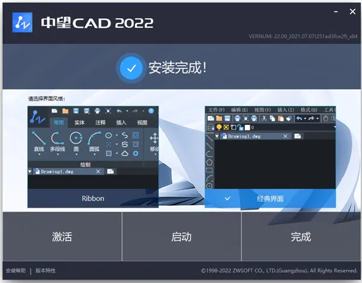Open the 版本特性 version features link
The image size is (362, 283).
[45, 270]
